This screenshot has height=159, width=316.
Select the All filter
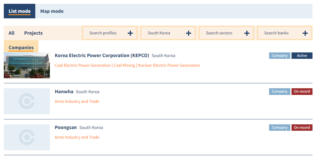coord(11,33)
